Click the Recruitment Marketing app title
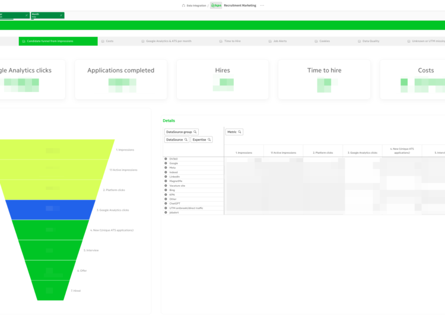Viewport: 445px width, 318px height. (240, 5)
